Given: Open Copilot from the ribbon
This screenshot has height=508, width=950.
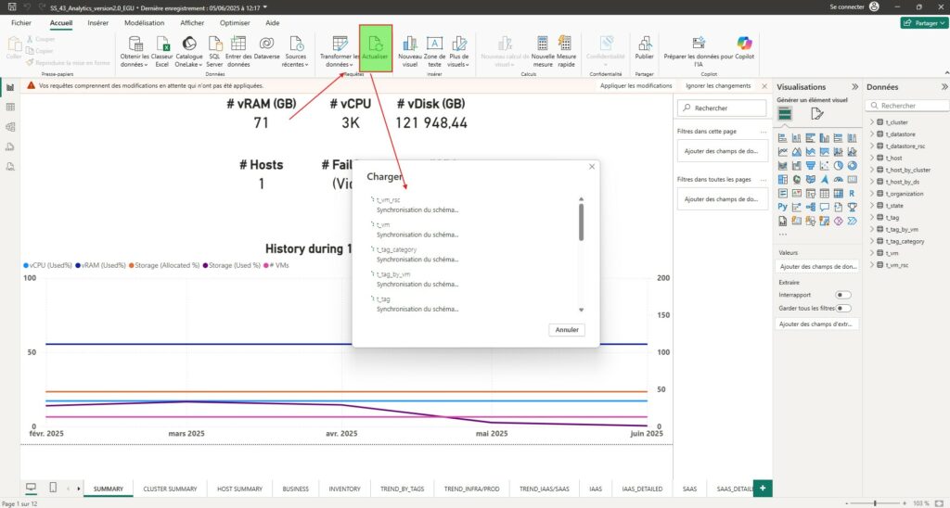Looking at the screenshot, I should [744, 44].
